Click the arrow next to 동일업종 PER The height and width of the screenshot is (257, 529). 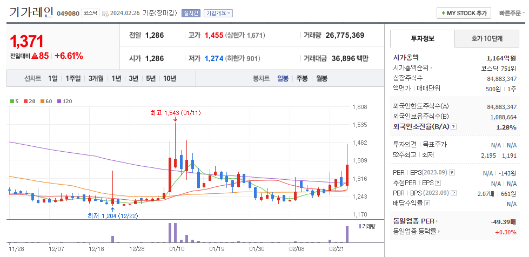437,221
